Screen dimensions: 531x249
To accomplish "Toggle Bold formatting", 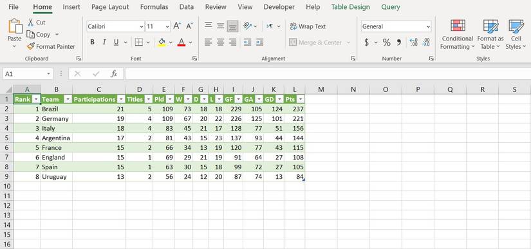I will click(92, 42).
